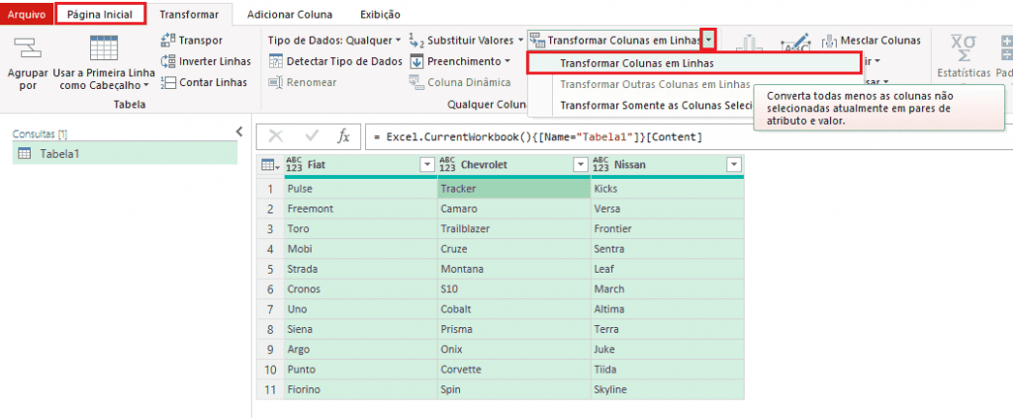
Task: Click the formula bar cancel X icon
Action: point(276,135)
